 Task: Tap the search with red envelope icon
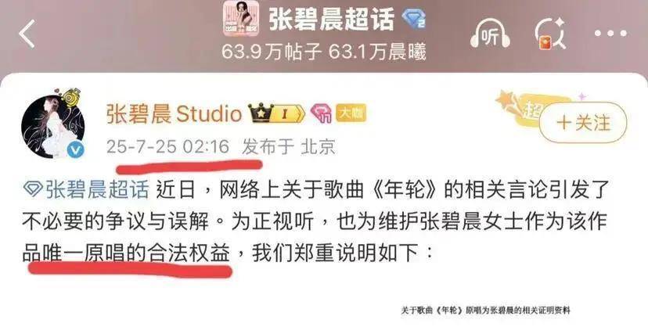pyautogui.click(x=551, y=34)
